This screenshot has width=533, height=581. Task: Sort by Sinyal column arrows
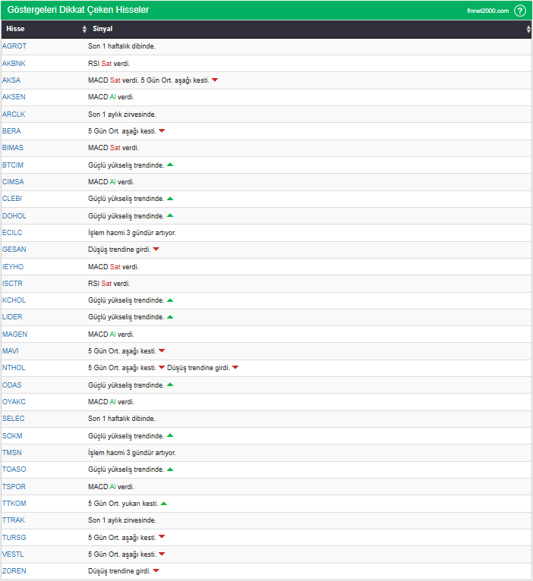(x=528, y=29)
